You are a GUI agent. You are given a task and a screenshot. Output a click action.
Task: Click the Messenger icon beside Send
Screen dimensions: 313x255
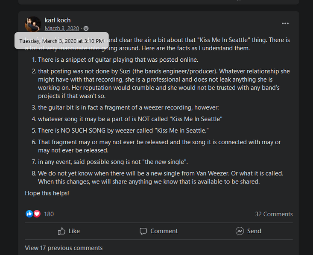pyautogui.click(x=240, y=231)
